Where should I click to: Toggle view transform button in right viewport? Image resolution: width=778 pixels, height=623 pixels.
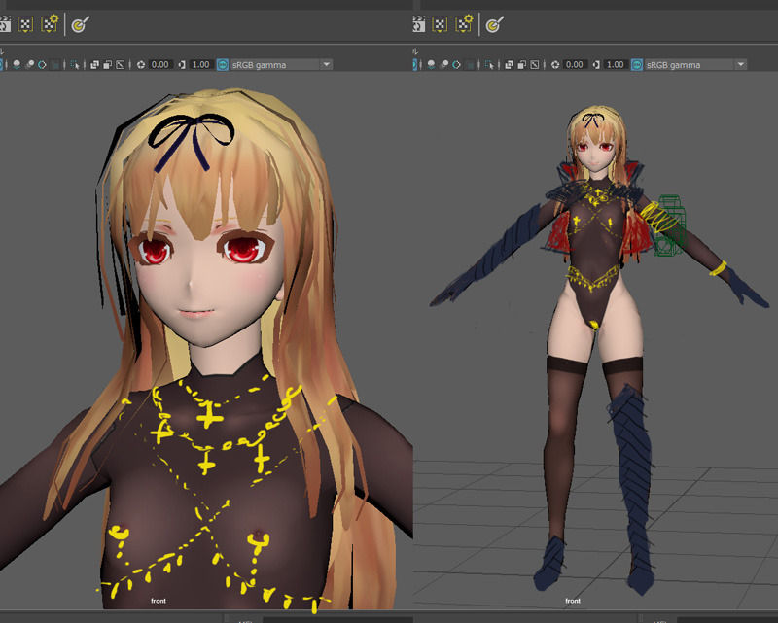pyautogui.click(x=637, y=64)
